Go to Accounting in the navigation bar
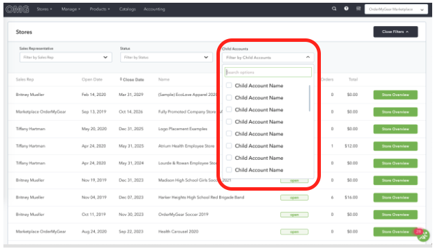 [x=155, y=9]
